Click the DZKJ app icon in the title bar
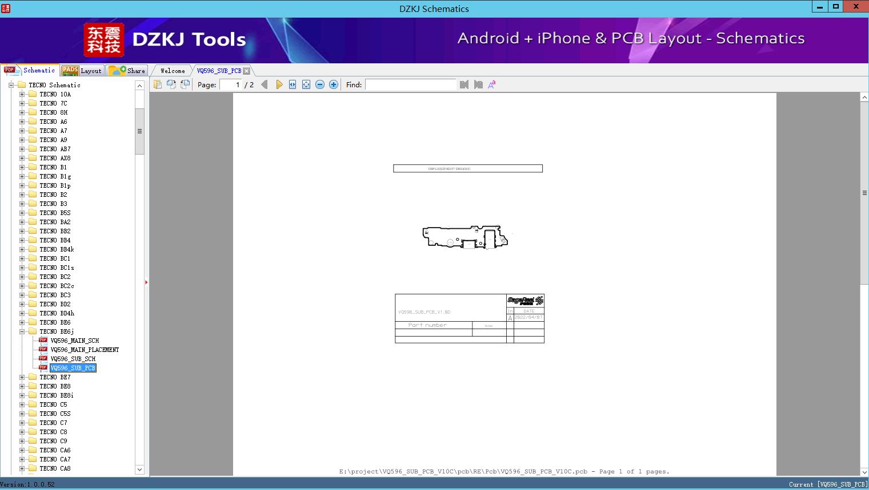 [x=6, y=8]
